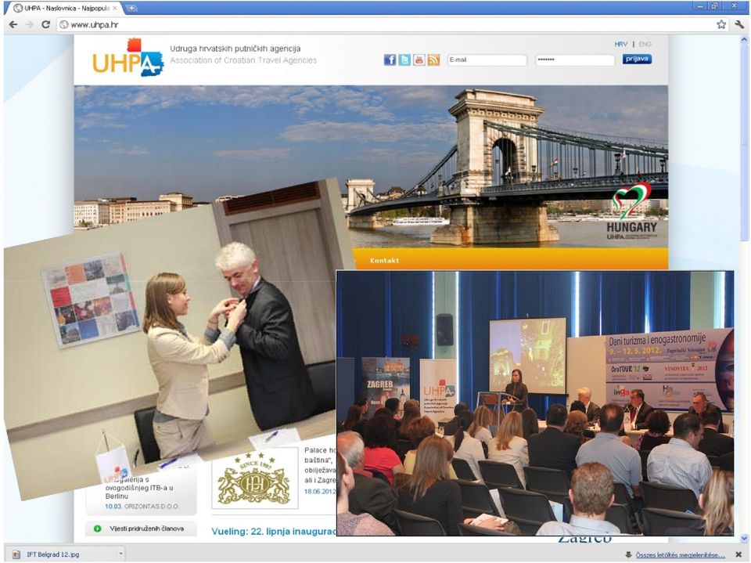Screen dimensions: 751x563
Task: Click the green arrow icon beside Vijesti
Action: tap(97, 529)
